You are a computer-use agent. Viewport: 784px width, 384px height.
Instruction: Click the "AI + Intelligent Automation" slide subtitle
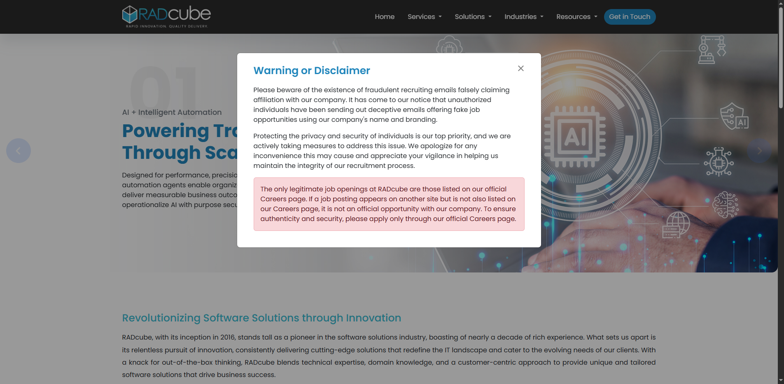click(172, 112)
